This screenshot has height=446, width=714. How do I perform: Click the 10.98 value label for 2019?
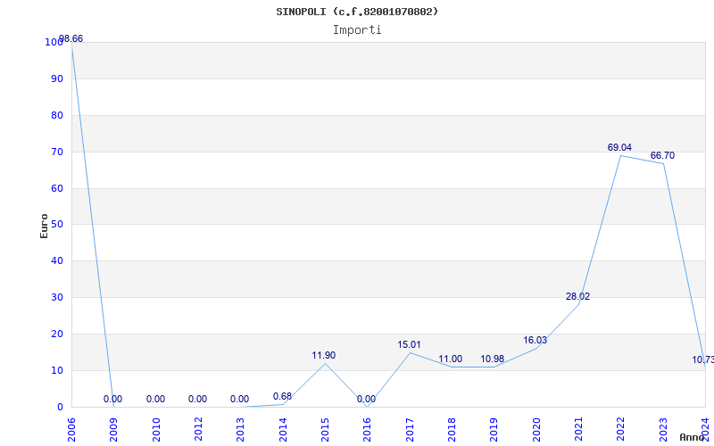pos(493,359)
